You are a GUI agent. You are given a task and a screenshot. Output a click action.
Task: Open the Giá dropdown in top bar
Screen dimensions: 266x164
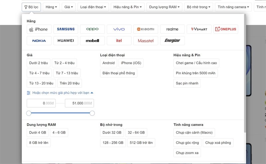click(x=68, y=7)
